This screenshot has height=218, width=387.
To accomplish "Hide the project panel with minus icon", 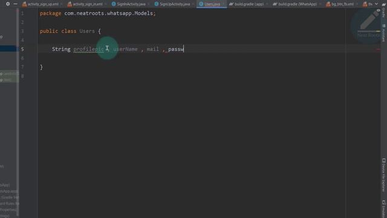I will click(x=15, y=4).
